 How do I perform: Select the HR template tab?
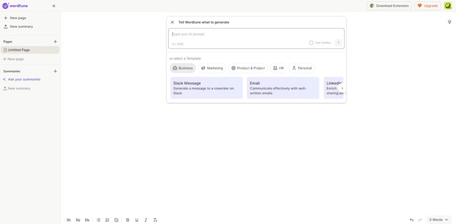[278, 68]
